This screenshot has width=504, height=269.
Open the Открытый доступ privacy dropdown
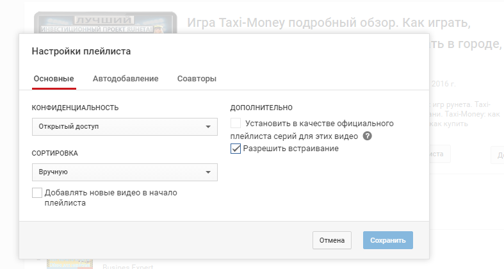click(125, 127)
